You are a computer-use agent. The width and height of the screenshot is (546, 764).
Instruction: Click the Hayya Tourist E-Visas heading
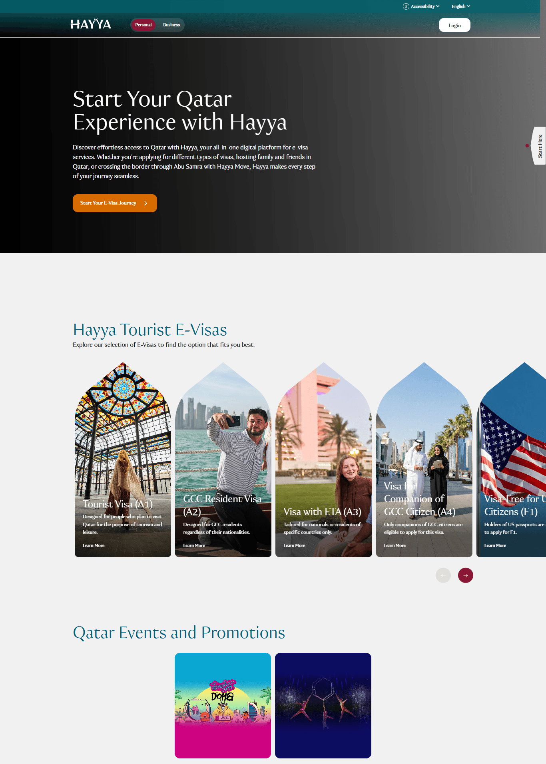pyautogui.click(x=150, y=330)
